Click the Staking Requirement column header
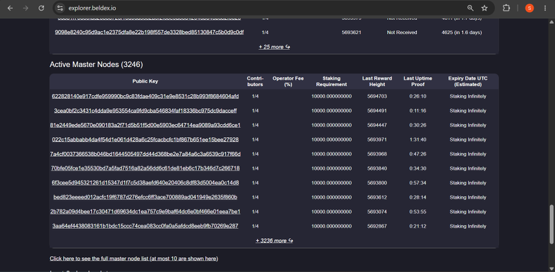This screenshot has height=272, width=555. (x=331, y=81)
